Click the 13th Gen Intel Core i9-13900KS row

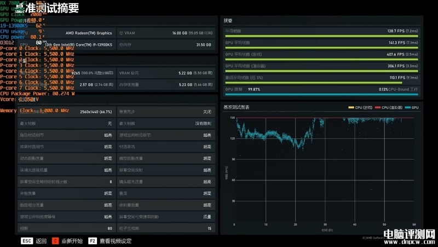66,45
